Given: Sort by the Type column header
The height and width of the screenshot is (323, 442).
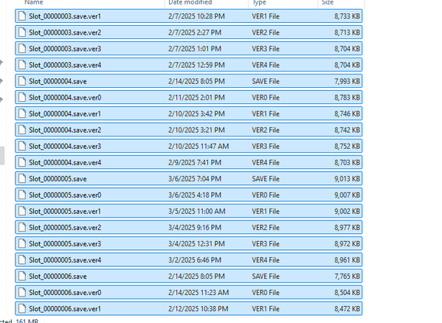Looking at the screenshot, I should click(259, 2).
